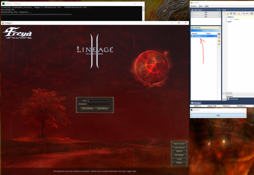Open the System menu
254x175 pixels.
(194, 6)
